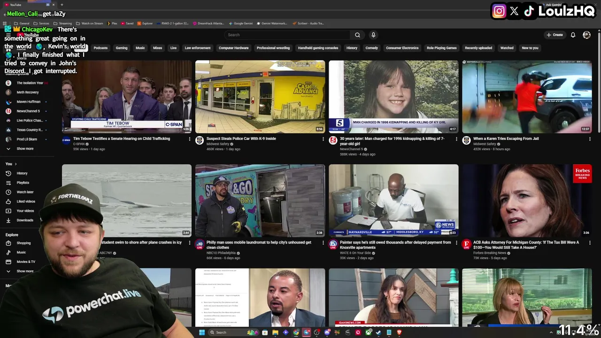Image resolution: width=601 pixels, height=338 pixels.
Task: Open a new browser tab with the plus button
Action: point(62,5)
